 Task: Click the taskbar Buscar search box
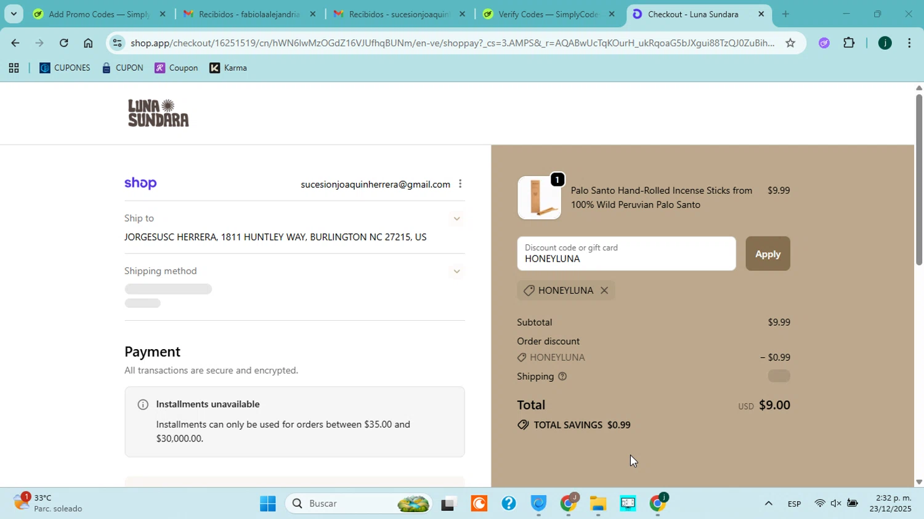359,504
